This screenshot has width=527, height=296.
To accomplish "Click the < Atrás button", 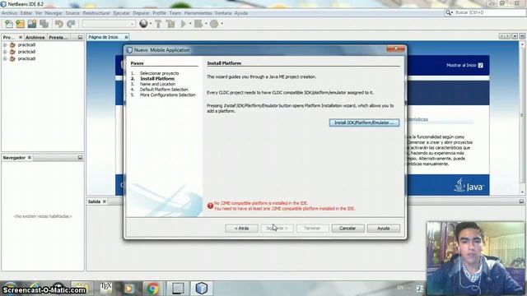I will 241,229.
